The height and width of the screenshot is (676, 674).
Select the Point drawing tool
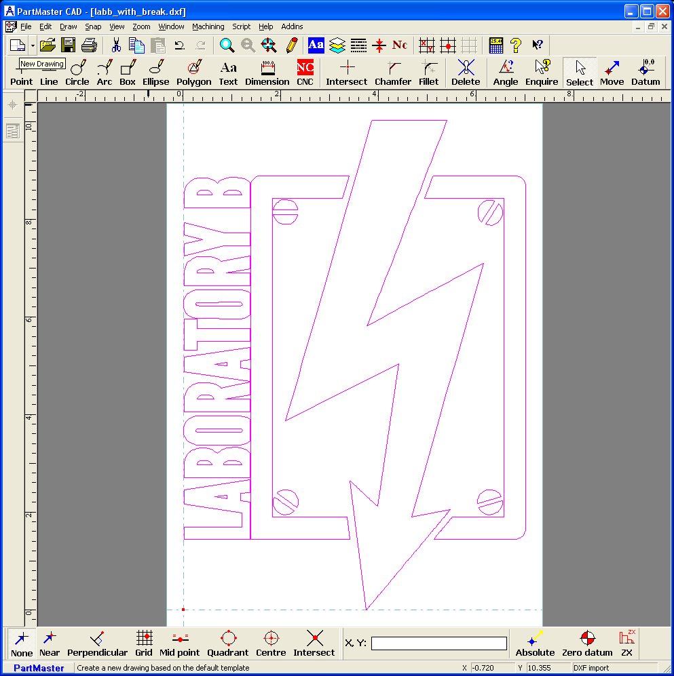pos(21,73)
